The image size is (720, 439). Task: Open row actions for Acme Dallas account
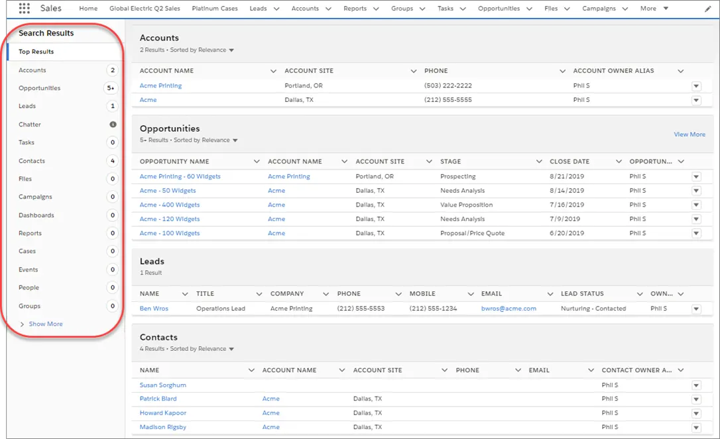(696, 100)
